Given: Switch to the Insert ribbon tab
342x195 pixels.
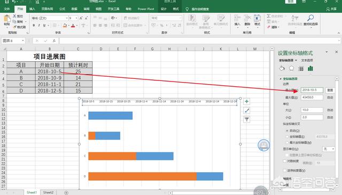Looking at the screenshot, I should point(32,9).
